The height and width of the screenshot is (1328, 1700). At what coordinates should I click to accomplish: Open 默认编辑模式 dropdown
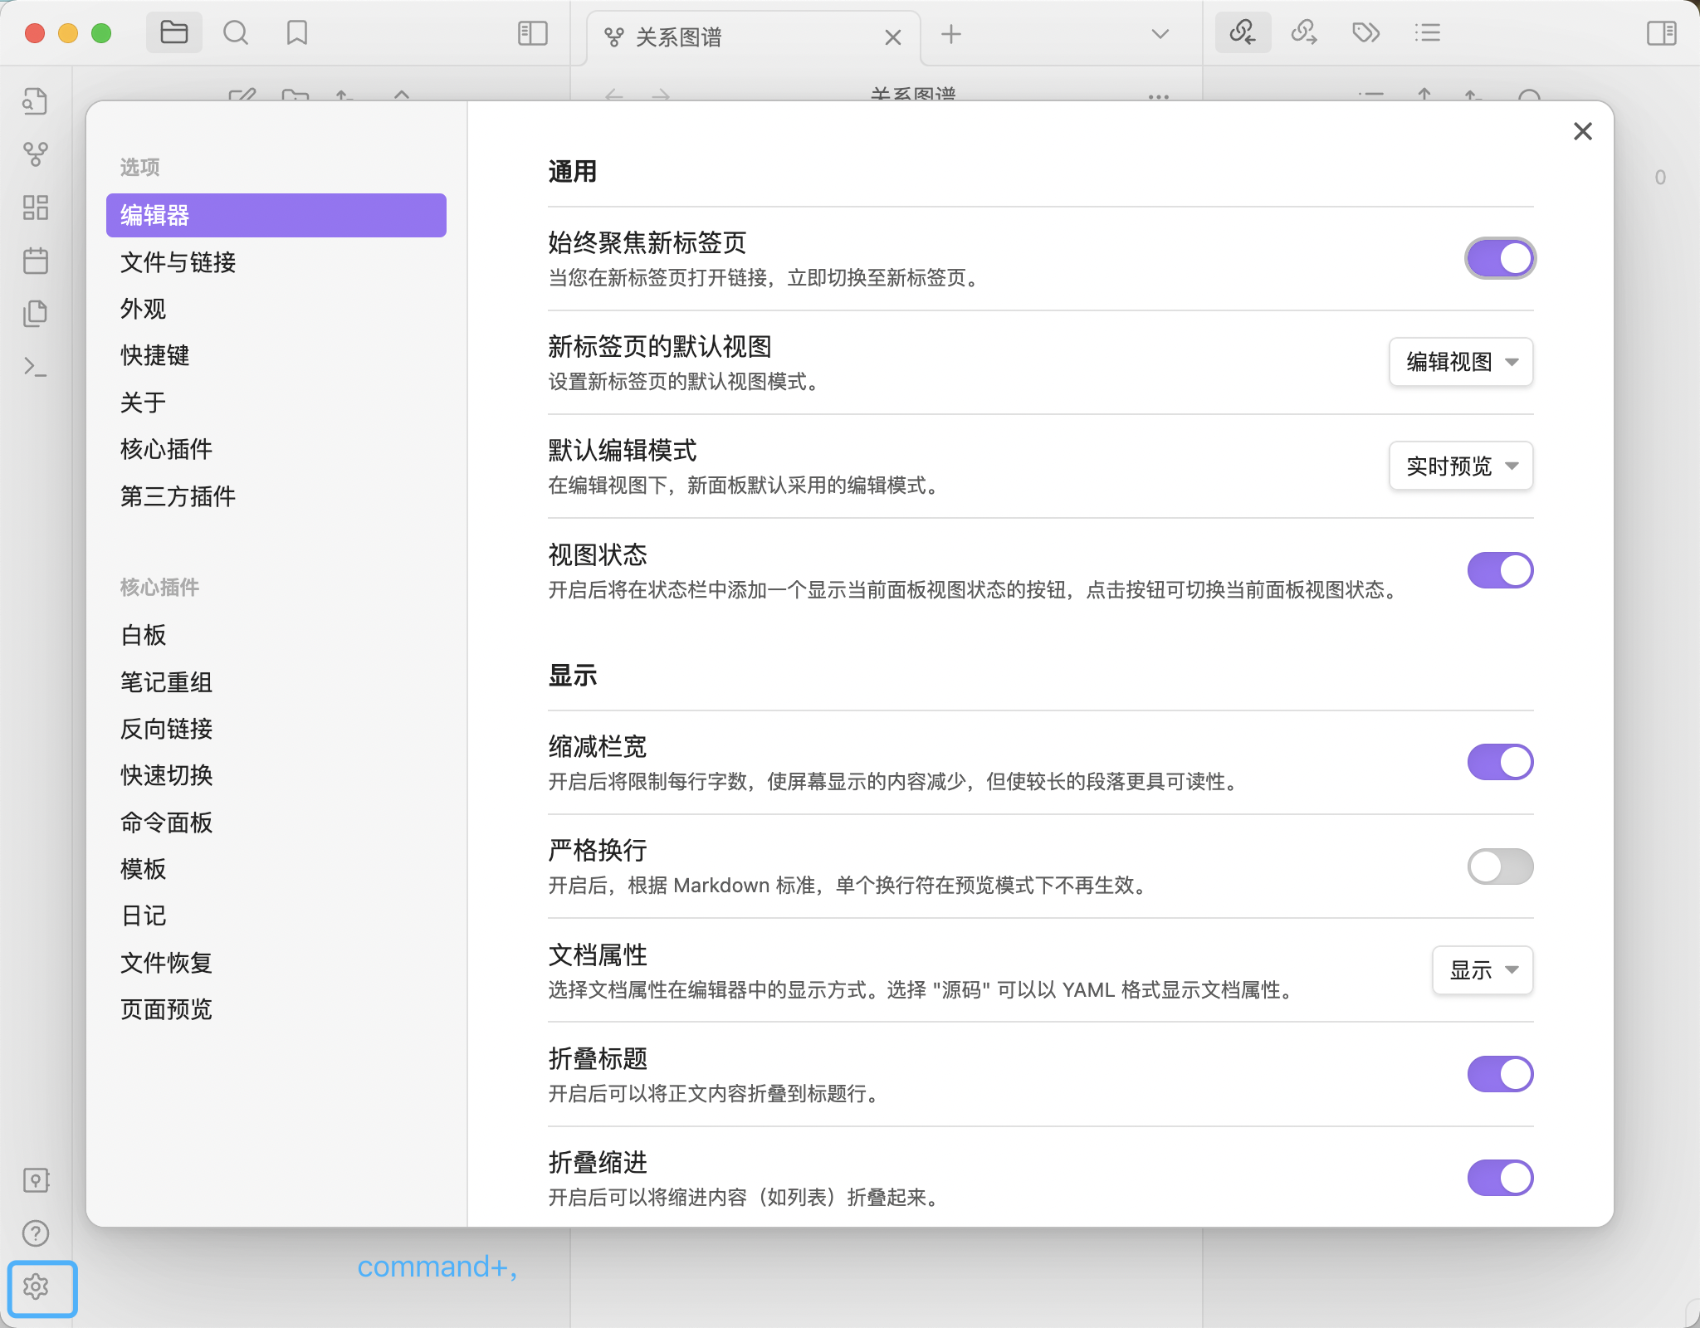[1461, 466]
